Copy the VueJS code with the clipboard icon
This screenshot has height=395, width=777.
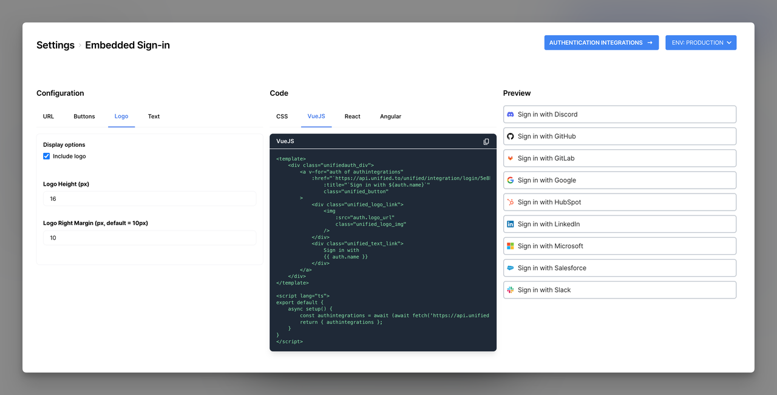pyautogui.click(x=486, y=141)
